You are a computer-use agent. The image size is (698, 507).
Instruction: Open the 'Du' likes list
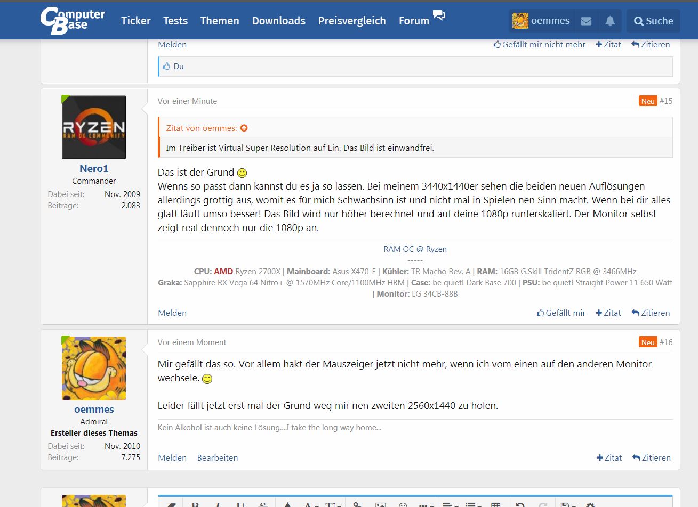click(179, 67)
